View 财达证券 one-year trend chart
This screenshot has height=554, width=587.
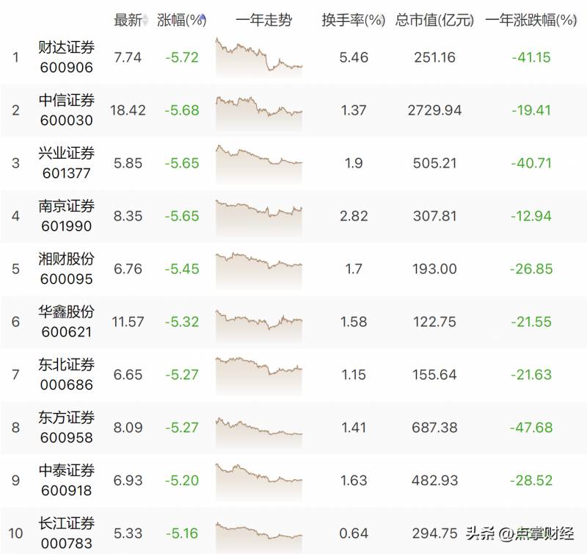pos(259,57)
